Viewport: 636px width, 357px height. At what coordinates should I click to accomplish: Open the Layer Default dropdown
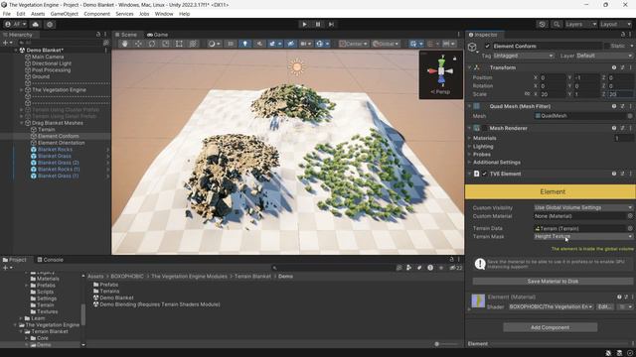pos(604,56)
